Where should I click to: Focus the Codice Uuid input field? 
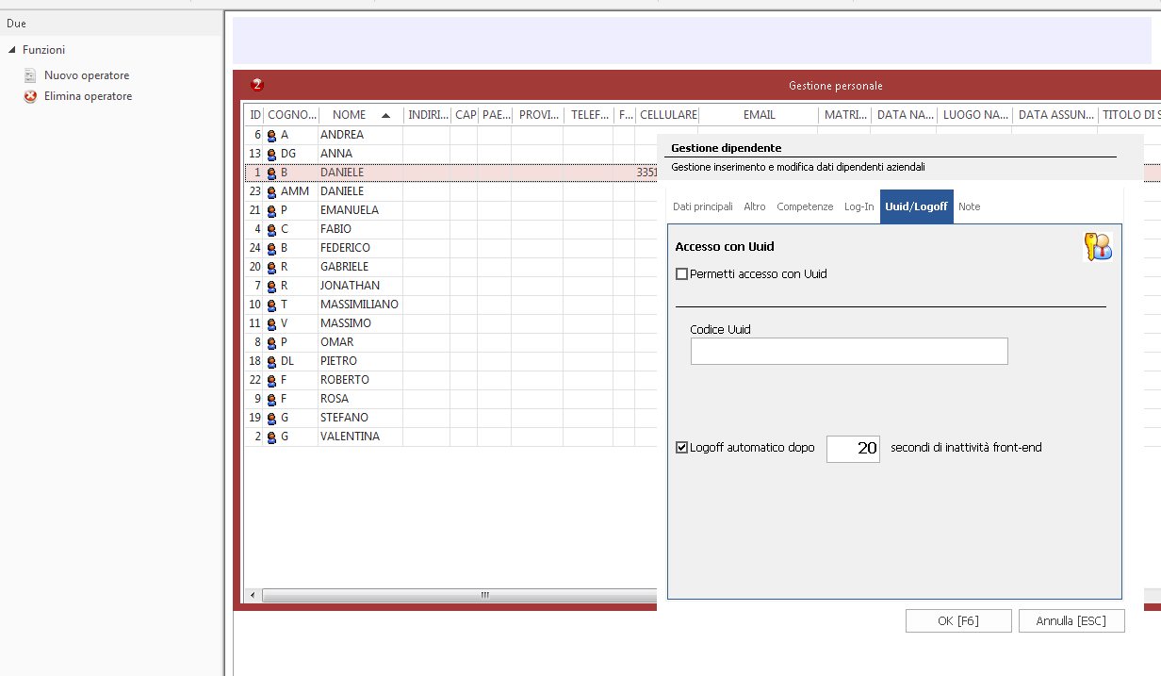849,352
